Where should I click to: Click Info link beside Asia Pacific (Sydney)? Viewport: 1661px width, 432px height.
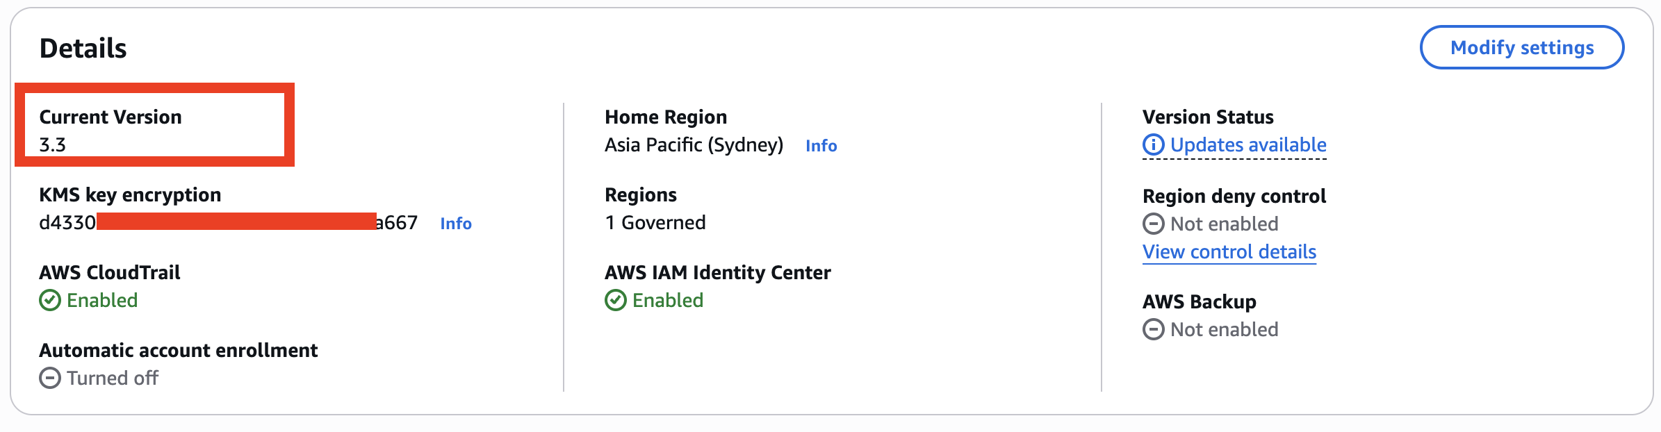pos(821,146)
